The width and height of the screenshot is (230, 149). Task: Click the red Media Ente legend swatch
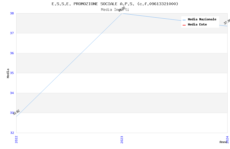coord(184,25)
